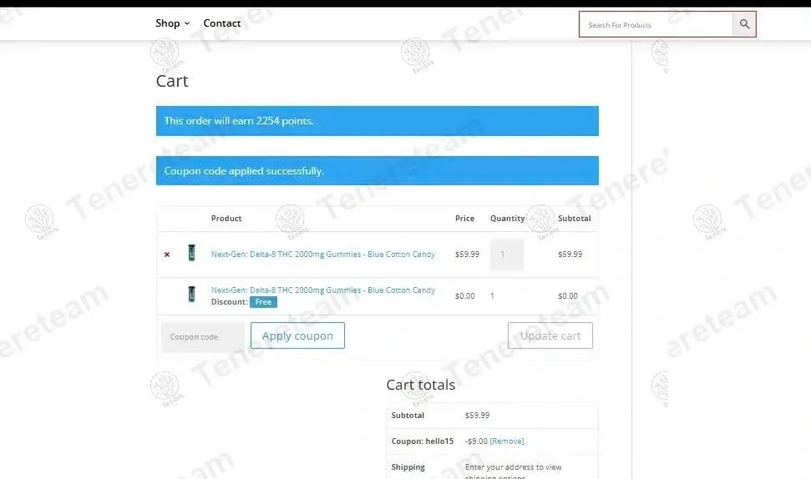The image size is (811, 479).
Task: Focus the Search For Products field
Action: tap(656, 25)
